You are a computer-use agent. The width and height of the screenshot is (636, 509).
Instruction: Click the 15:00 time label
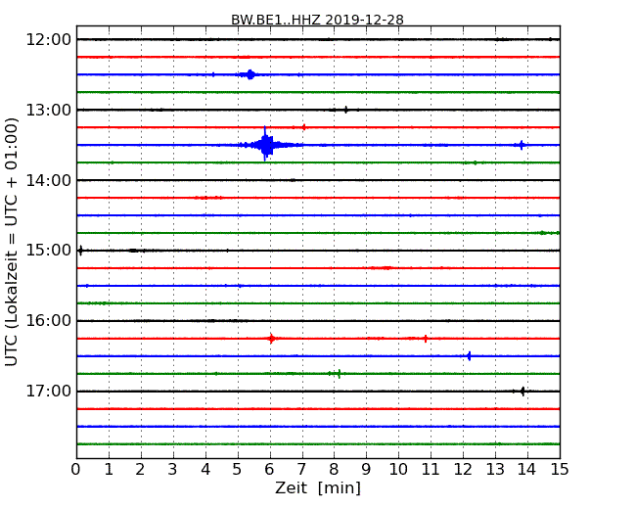click(48, 251)
